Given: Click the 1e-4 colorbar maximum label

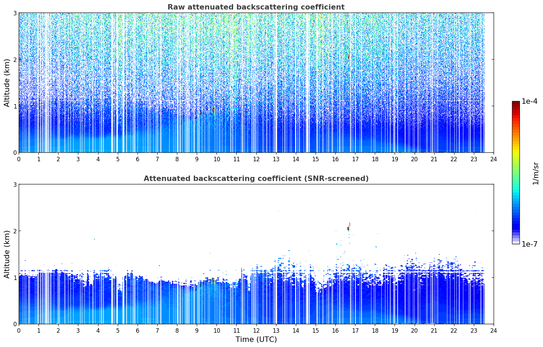Looking at the screenshot, I should click(x=529, y=101).
